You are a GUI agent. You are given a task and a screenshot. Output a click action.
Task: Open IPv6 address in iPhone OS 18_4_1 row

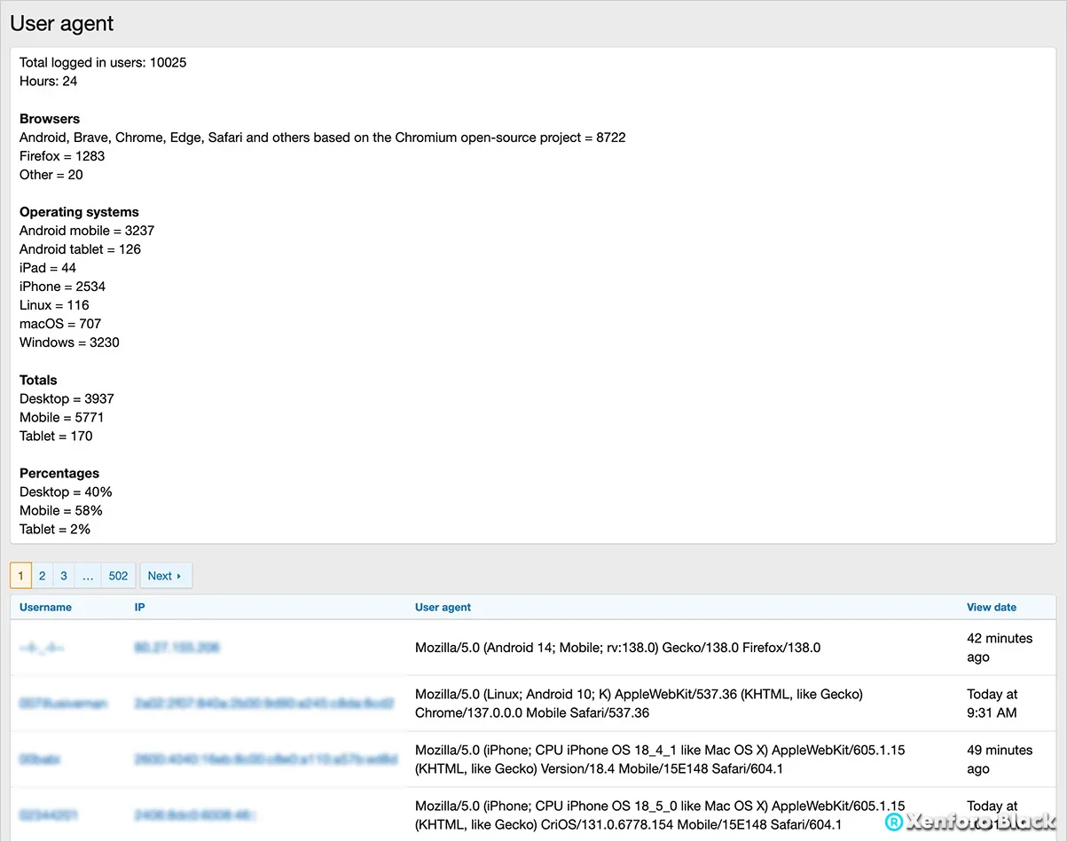[x=266, y=759]
